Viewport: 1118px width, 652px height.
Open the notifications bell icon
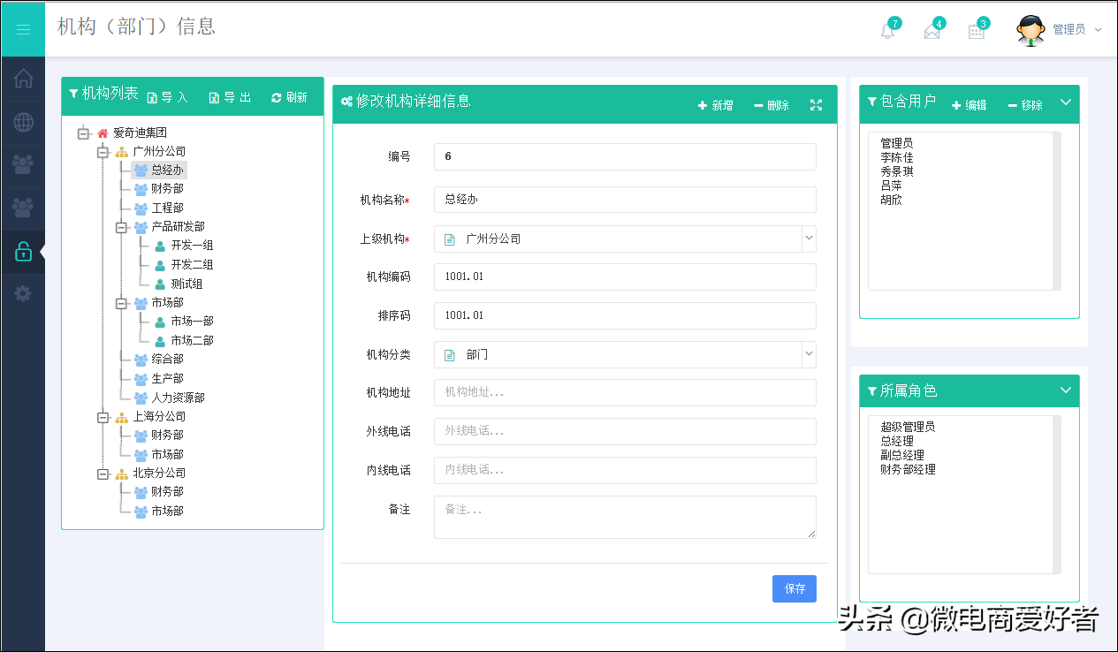point(887,31)
